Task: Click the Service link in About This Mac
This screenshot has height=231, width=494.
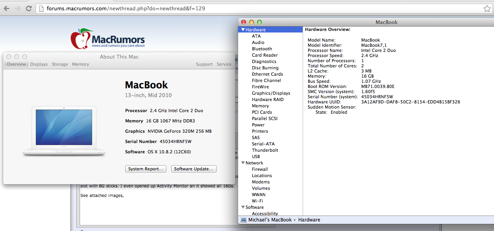Action: (x=224, y=64)
